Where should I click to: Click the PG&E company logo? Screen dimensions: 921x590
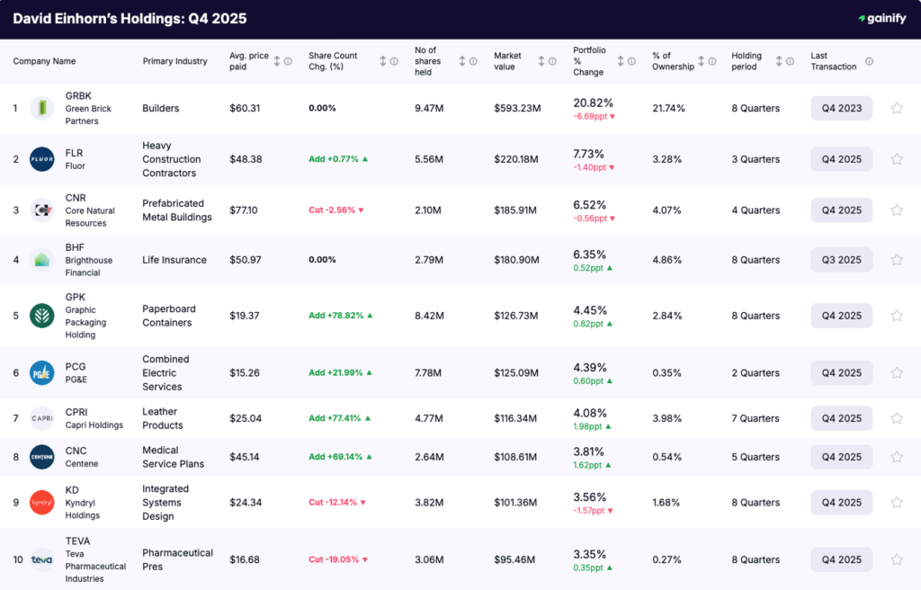tap(41, 372)
